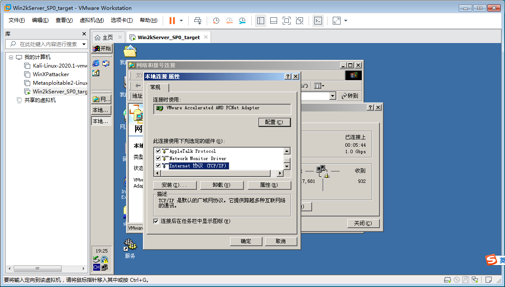
Task: Click the library horizontal scrollbar thumb
Action: pyautogui.click(x=38, y=268)
